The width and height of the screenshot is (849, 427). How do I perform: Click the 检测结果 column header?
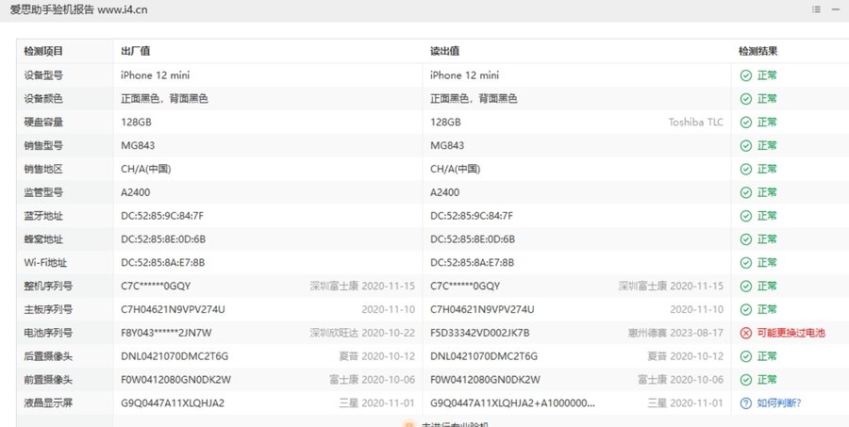click(758, 52)
